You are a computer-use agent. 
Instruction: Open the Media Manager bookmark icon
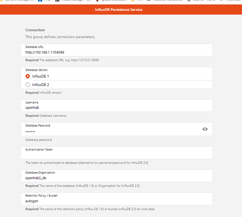(x=57, y=0)
